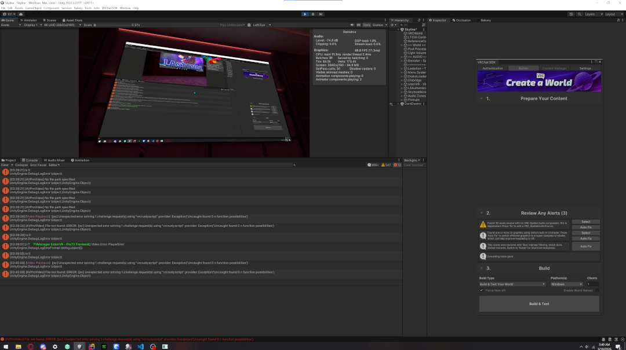This screenshot has width=626, height=350.
Task: Switch to the Audio Mixer tab
Action: (x=54, y=160)
